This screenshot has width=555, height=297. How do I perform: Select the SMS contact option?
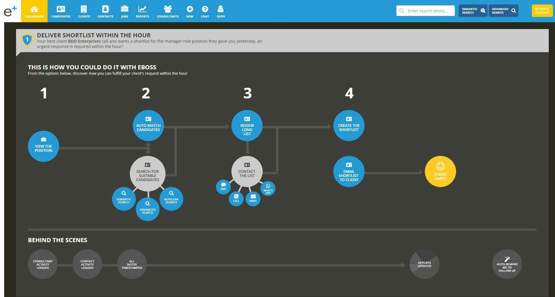(223, 187)
